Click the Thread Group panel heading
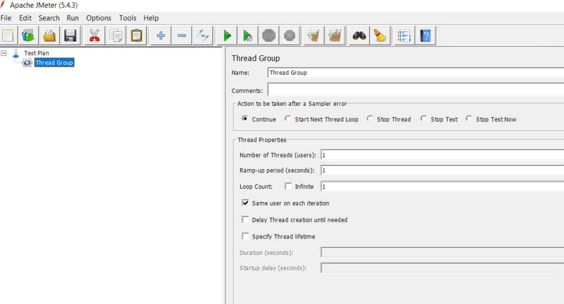This screenshot has width=564, height=304. pyautogui.click(x=256, y=58)
